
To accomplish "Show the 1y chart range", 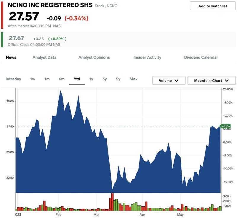I will pyautogui.click(x=91, y=79).
